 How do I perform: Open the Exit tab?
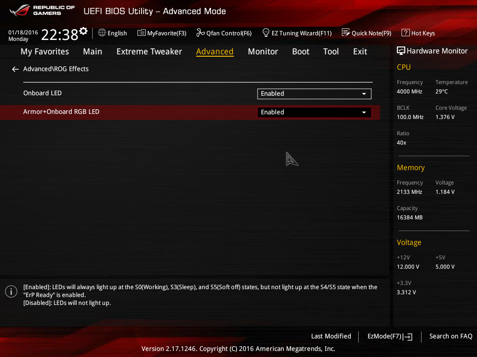[360, 52]
